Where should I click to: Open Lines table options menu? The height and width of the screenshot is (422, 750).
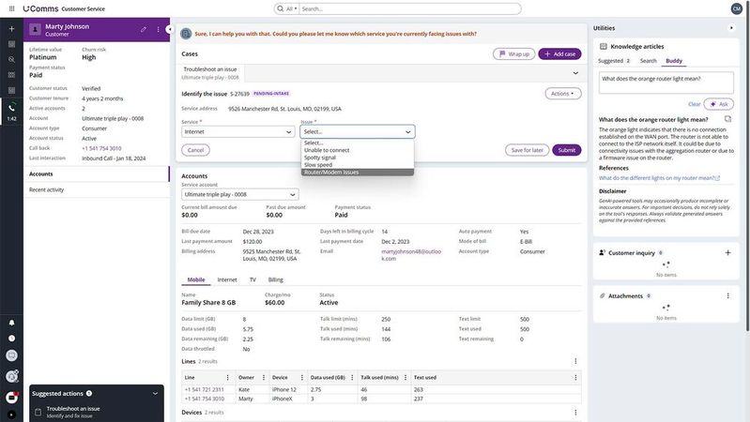pos(575,361)
